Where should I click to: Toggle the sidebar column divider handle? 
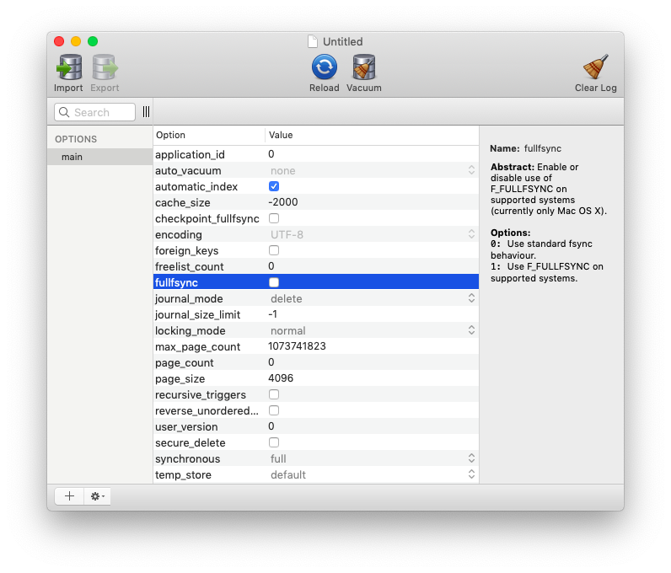pos(146,112)
